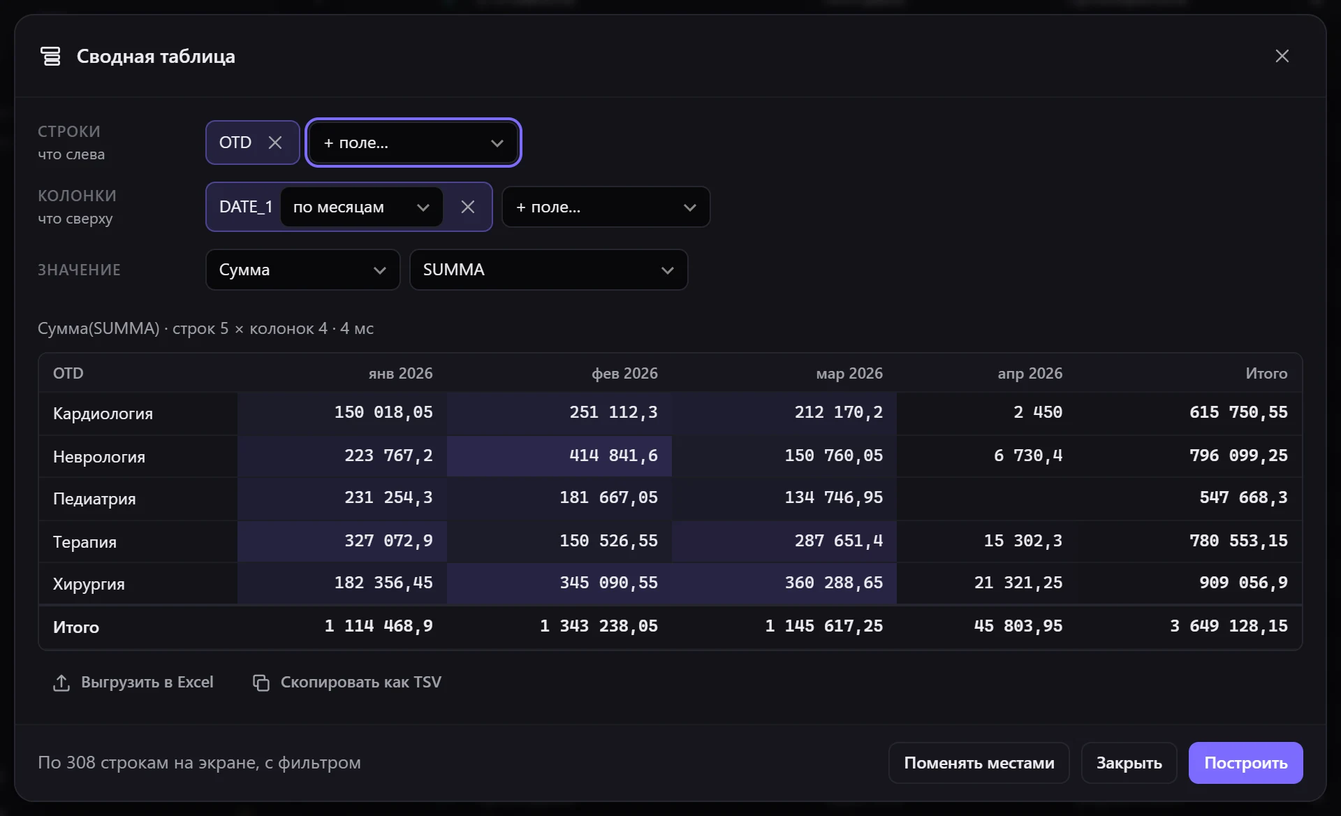The image size is (1341, 816).
Task: Select the Терапия row label
Action: (85, 542)
